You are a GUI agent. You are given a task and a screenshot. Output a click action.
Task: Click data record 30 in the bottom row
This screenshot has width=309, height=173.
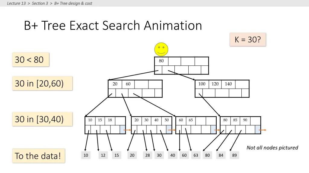[x=159, y=155]
